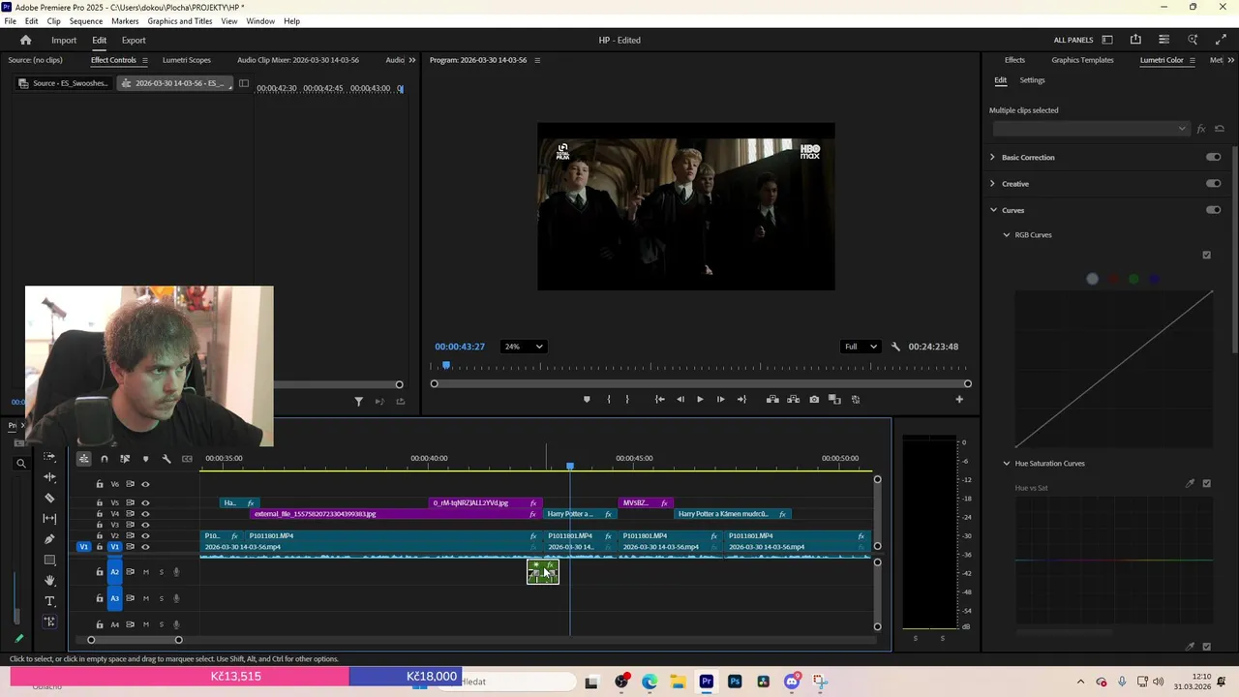Lock track V4 padlock

[x=100, y=514]
